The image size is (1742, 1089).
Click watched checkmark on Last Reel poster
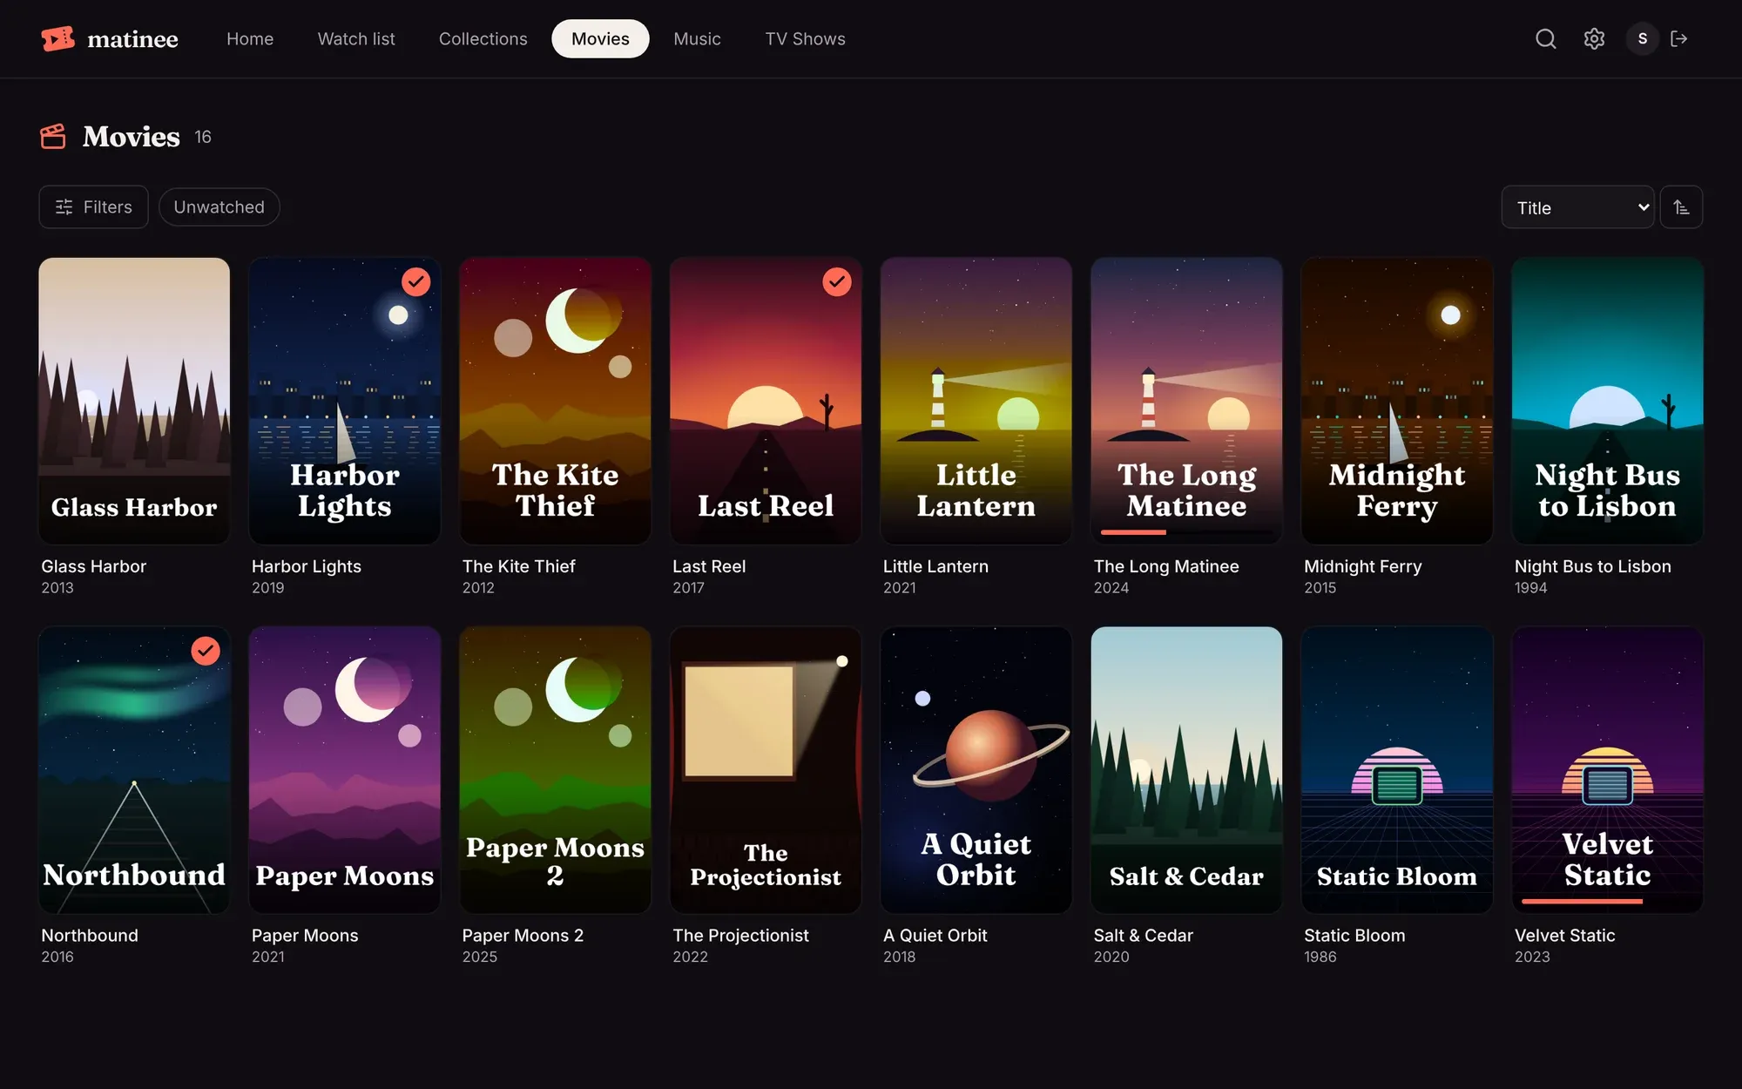[x=837, y=281]
